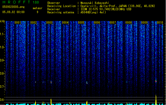Click the meteor count value 9

[37, 12]
